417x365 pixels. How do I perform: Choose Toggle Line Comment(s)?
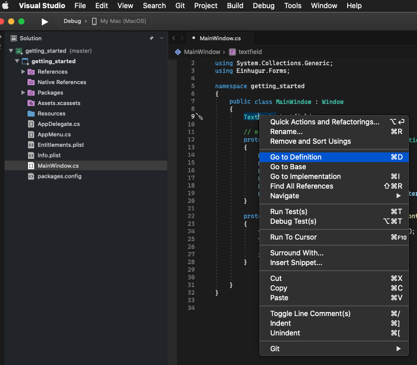click(334, 314)
